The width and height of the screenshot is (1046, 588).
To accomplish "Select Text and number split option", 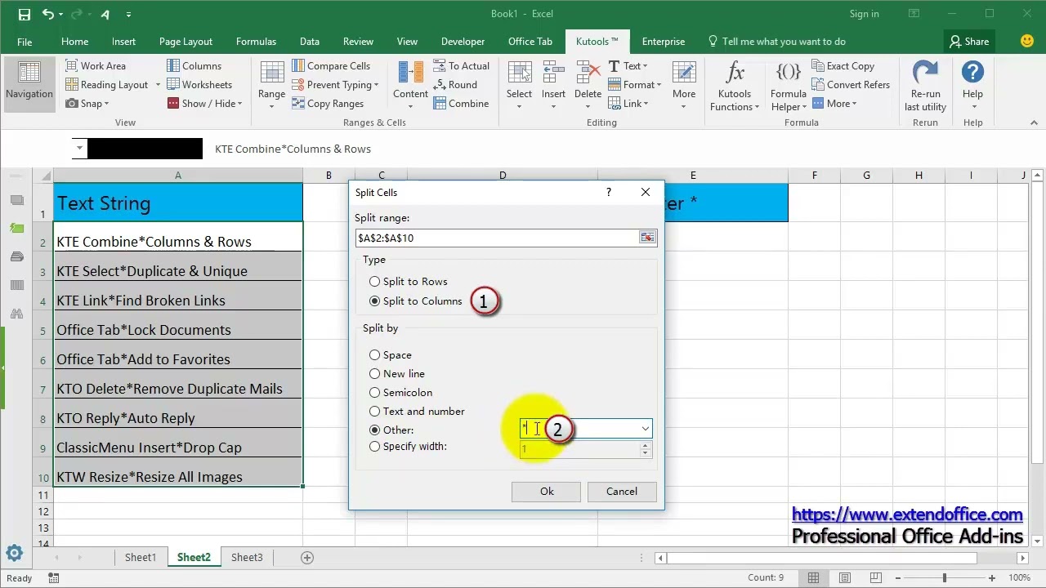I will [417, 412].
